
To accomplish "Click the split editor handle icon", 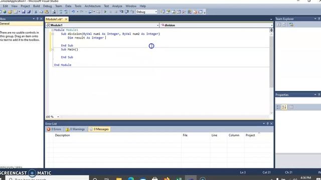I will [x=271, y=30].
